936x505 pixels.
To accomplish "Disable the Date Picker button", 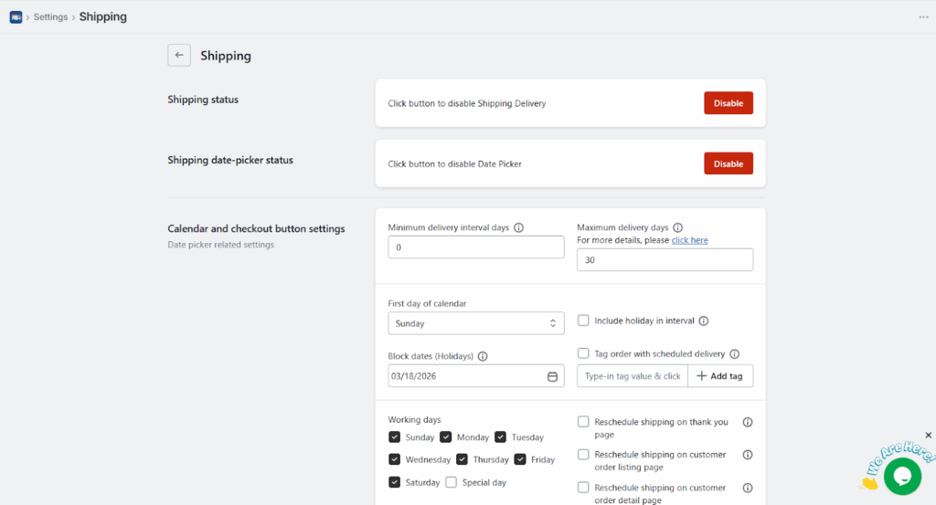I will (728, 163).
